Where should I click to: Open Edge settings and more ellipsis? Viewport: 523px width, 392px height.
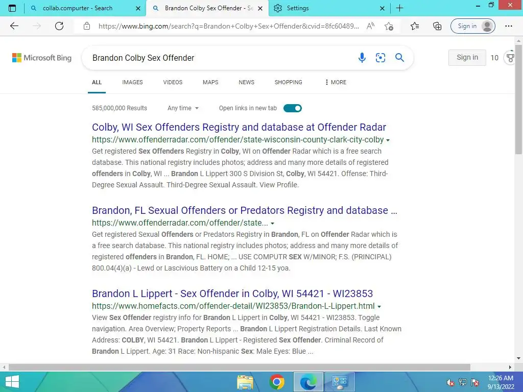pos(508,26)
